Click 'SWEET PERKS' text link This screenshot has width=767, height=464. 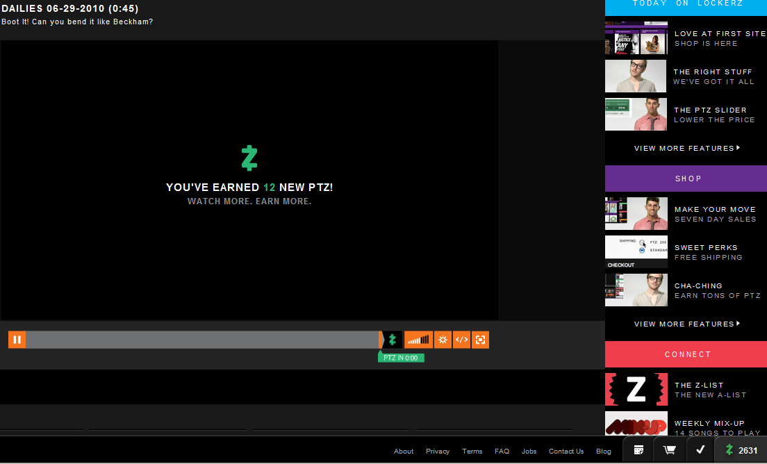pyautogui.click(x=706, y=247)
